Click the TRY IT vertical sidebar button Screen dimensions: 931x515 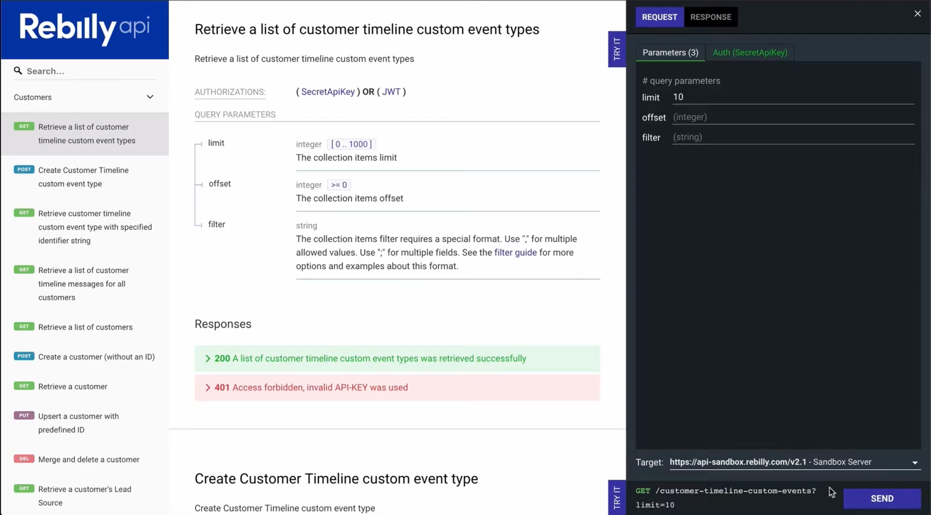click(x=616, y=49)
